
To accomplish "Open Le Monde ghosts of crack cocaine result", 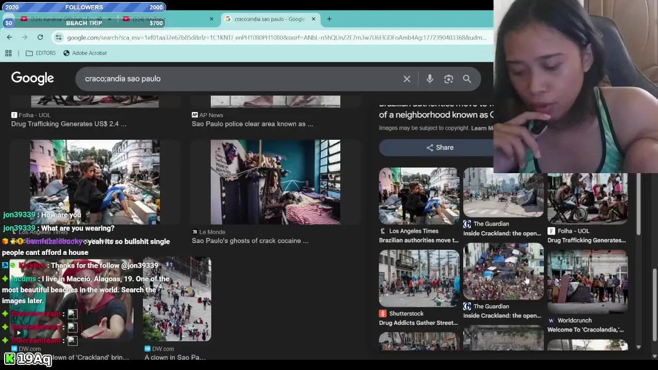I will coord(250,240).
